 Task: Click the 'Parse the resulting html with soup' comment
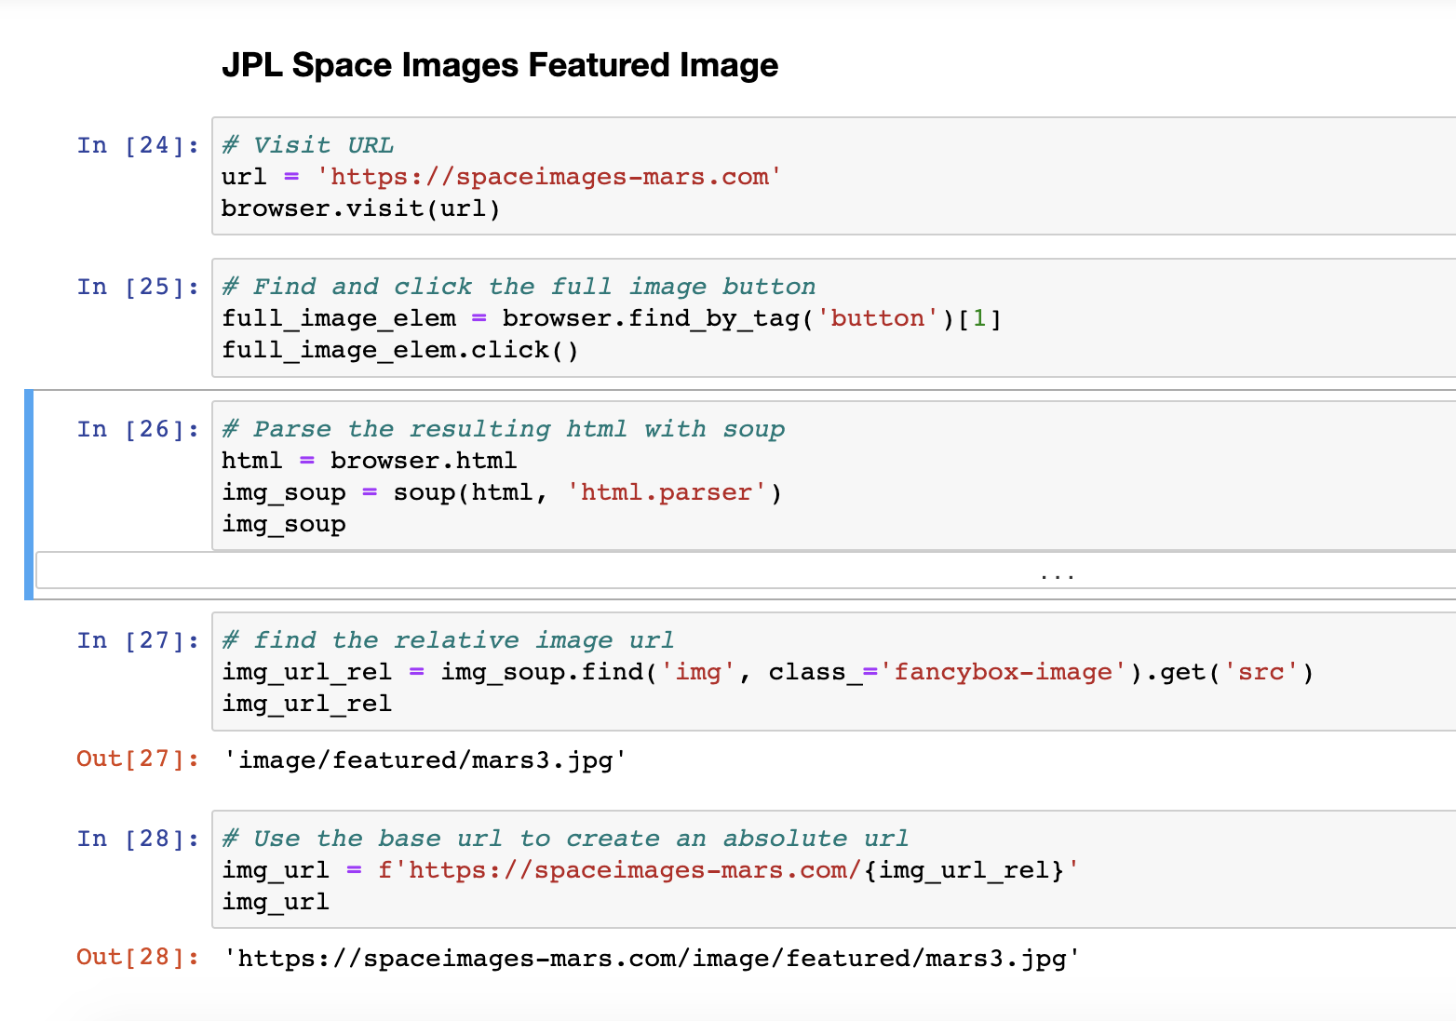[504, 429]
